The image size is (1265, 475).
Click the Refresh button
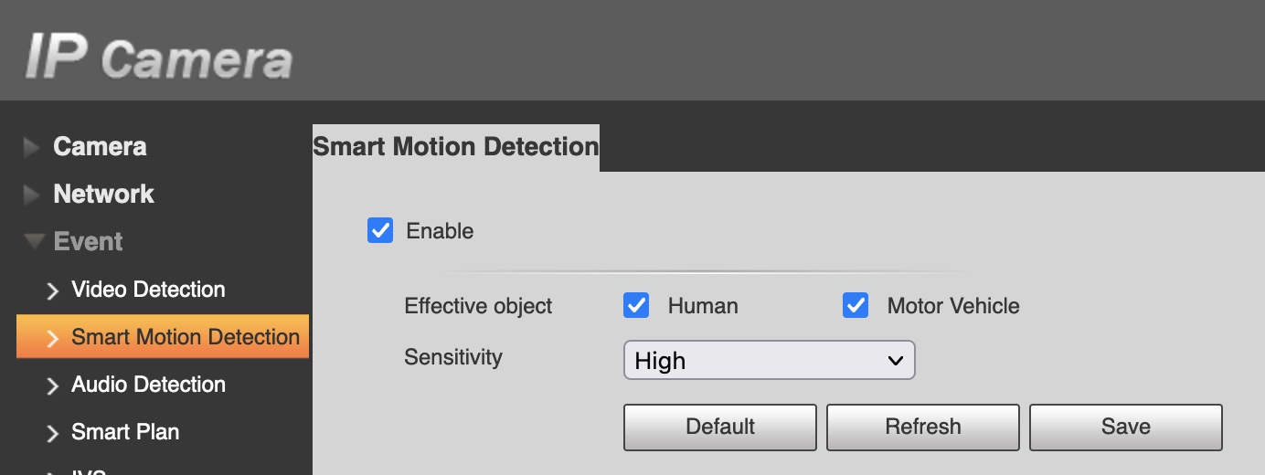(x=923, y=427)
